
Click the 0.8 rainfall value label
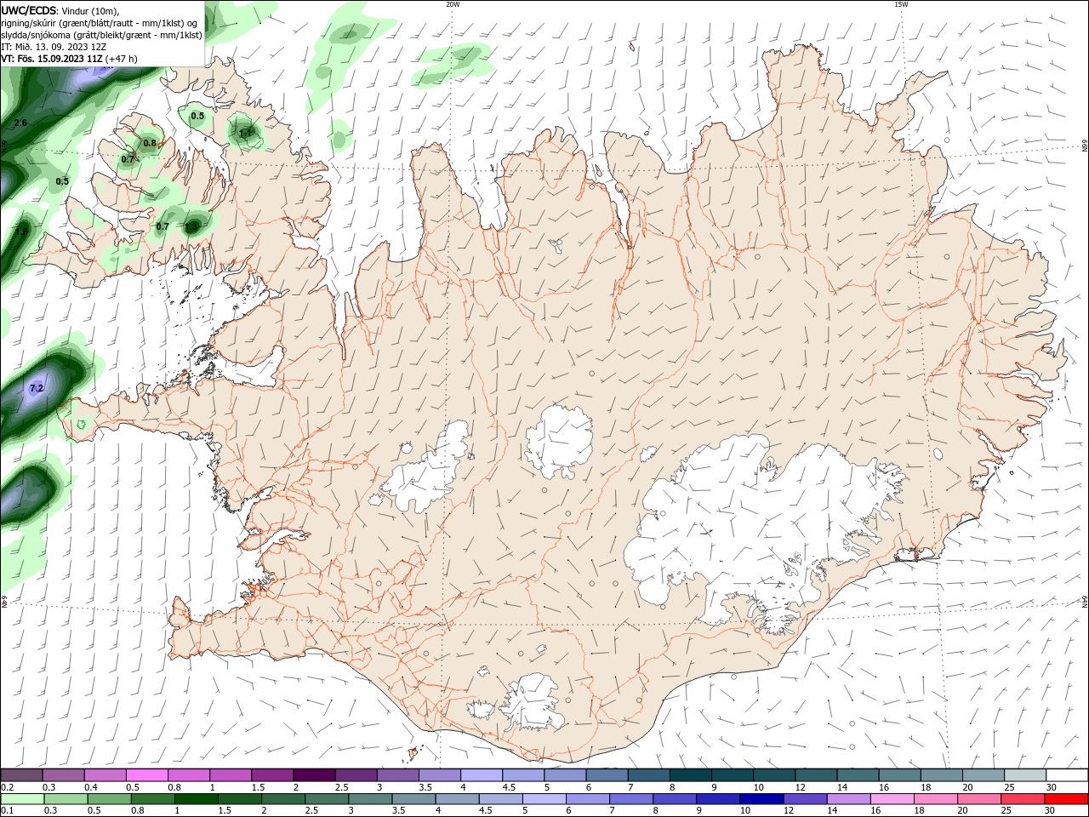point(150,143)
